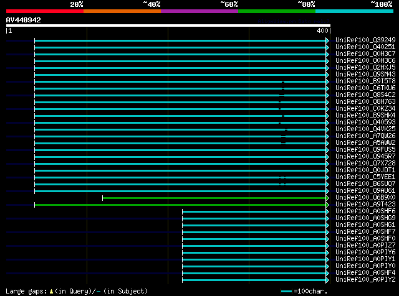Click the cyan alignment bar in the UniRef100_A0PIY2 row

click(x=254, y=280)
